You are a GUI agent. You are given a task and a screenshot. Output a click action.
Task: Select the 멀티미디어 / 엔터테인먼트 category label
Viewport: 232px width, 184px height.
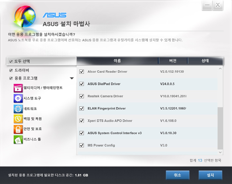[x=43, y=88]
